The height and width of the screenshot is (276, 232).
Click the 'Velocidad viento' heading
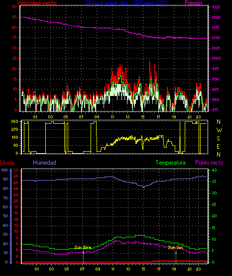tap(37, 3)
